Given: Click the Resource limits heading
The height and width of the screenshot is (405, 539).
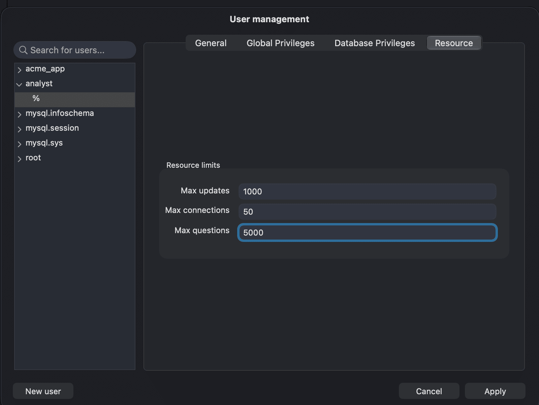Looking at the screenshot, I should [x=193, y=165].
